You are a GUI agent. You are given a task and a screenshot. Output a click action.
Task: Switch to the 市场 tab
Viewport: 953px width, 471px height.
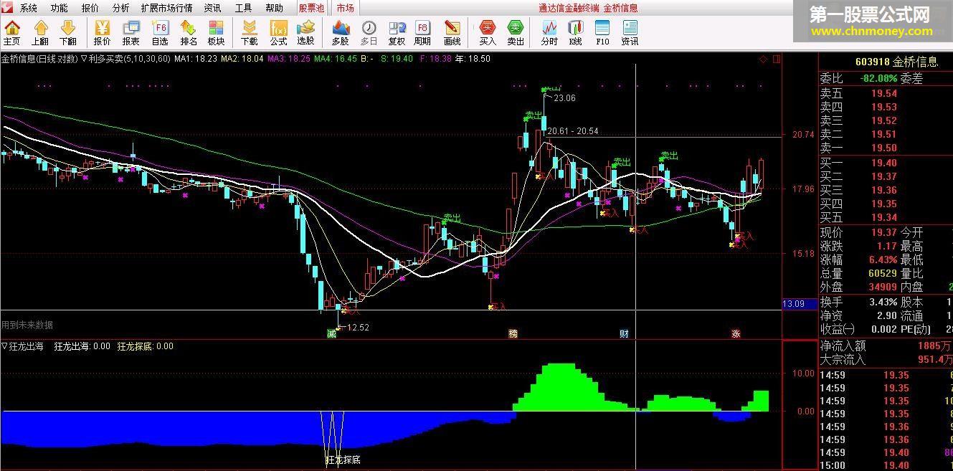[x=345, y=8]
